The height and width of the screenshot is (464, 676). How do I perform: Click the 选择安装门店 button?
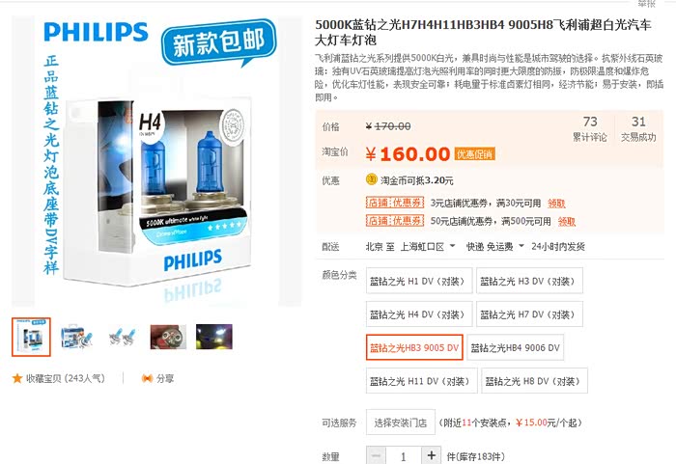click(401, 423)
